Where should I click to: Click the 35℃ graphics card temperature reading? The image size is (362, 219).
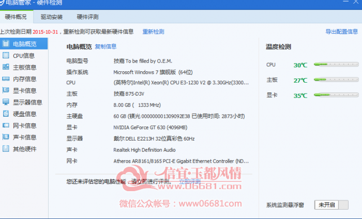coord(300,96)
